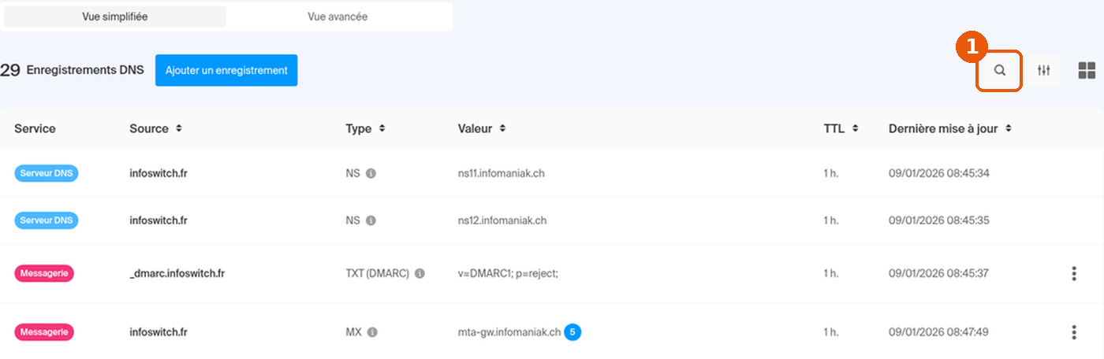Click the 1 h. TTL in DMARC row
Screen dimensions: 1104x359
pyautogui.click(x=831, y=273)
